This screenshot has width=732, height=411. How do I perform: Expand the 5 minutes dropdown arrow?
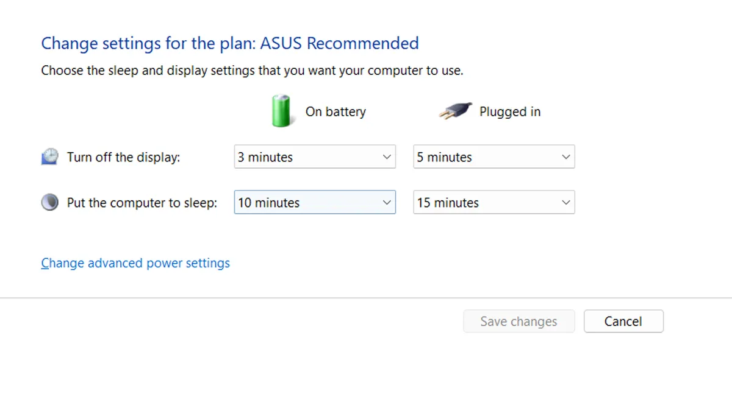566,156
